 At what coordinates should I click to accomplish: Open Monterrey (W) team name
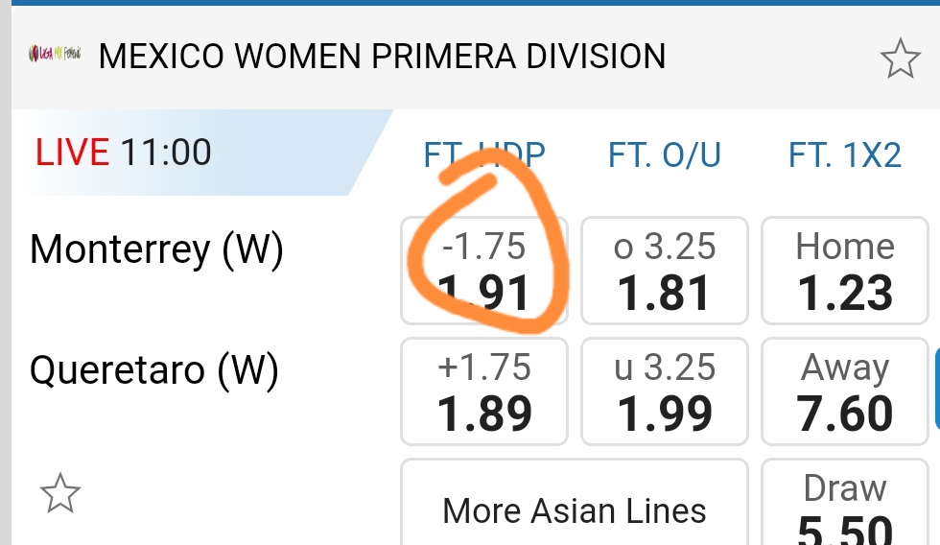coord(156,250)
